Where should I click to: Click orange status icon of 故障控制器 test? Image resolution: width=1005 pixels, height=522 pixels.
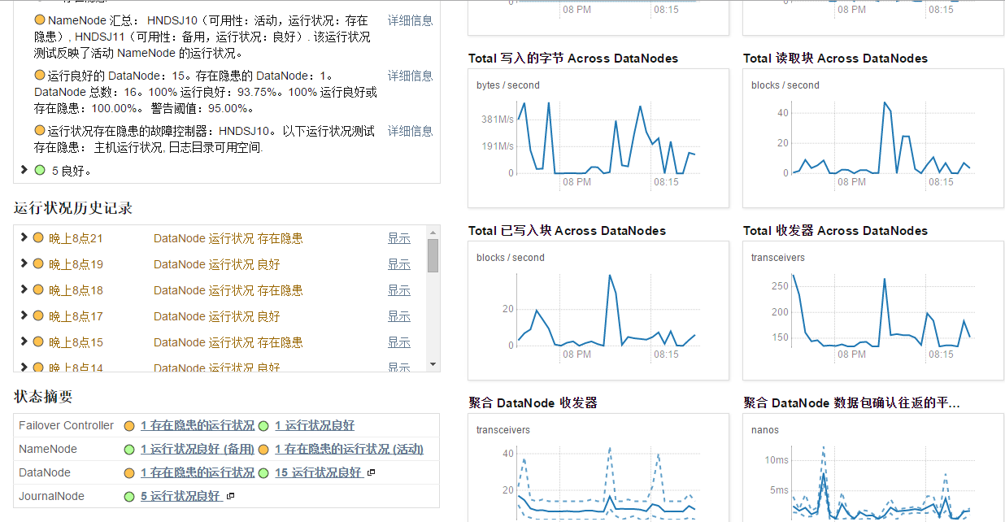(x=40, y=131)
